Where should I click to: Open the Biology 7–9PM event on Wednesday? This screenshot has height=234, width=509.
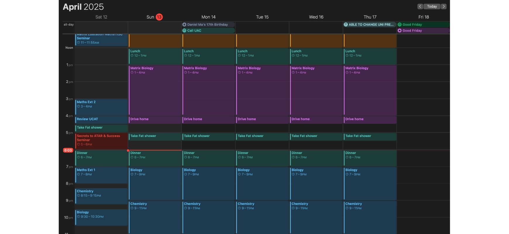coord(316,183)
